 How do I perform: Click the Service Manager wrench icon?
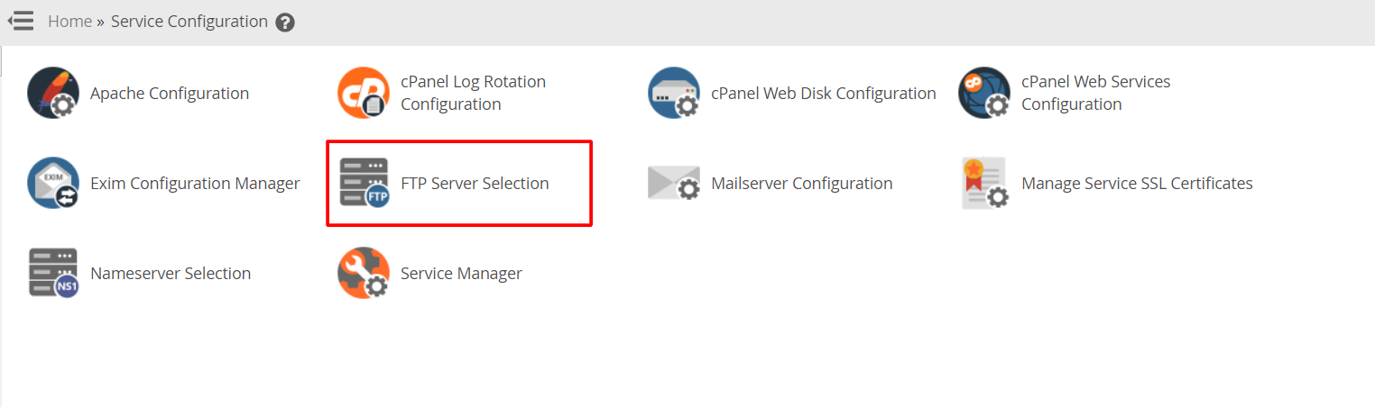pos(364,273)
